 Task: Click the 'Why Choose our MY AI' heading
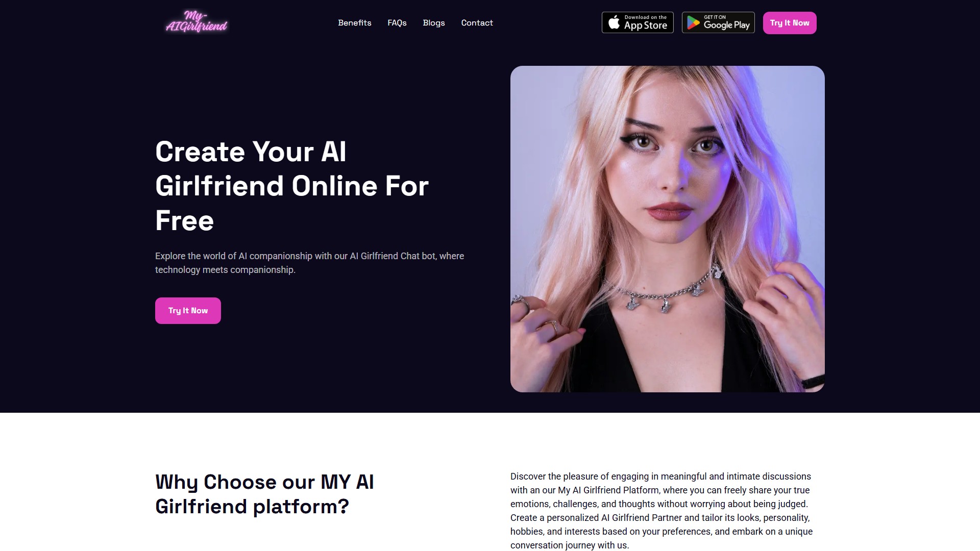264,482
